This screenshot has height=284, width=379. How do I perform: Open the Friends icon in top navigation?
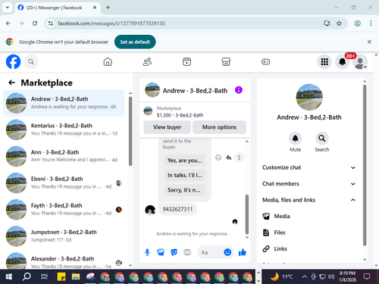tap(147, 61)
